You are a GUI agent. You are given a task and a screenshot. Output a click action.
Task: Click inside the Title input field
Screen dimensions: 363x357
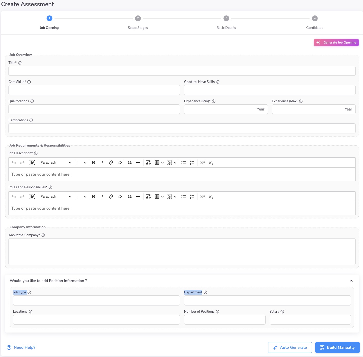click(181, 71)
